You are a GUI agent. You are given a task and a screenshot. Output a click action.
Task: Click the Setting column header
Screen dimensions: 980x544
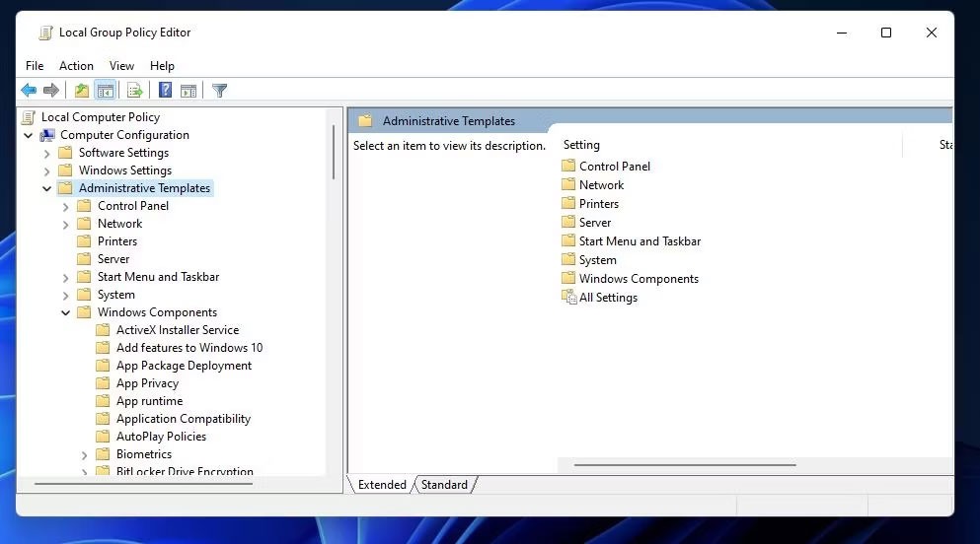581,145
